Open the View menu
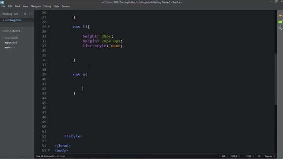 point(25,6)
